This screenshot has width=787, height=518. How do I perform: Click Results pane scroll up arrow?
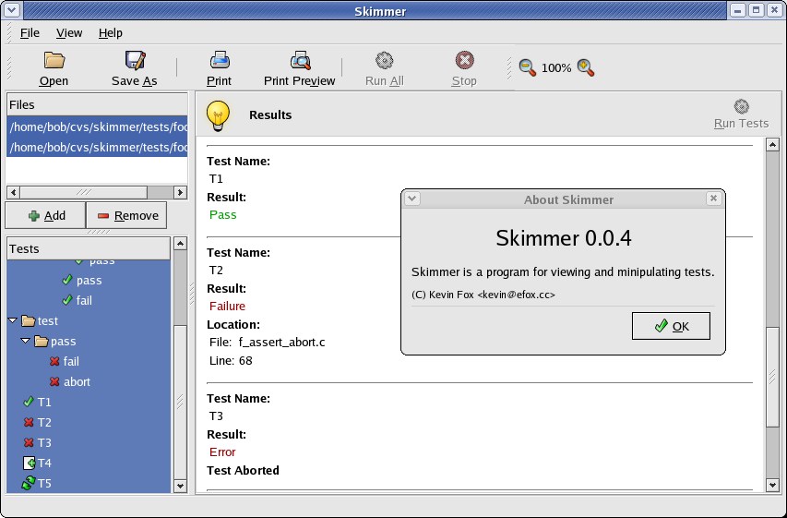pos(772,145)
